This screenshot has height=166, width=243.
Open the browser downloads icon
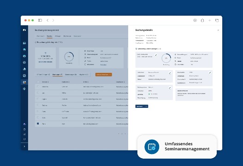click(x=195, y=20)
